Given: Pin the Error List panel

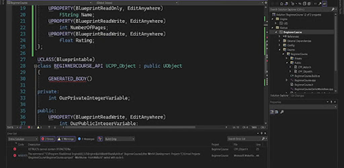Looking at the screenshot, I should pyautogui.click(x=261, y=133).
